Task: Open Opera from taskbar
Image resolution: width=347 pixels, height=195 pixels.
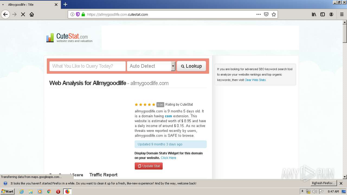Action: pos(58,191)
